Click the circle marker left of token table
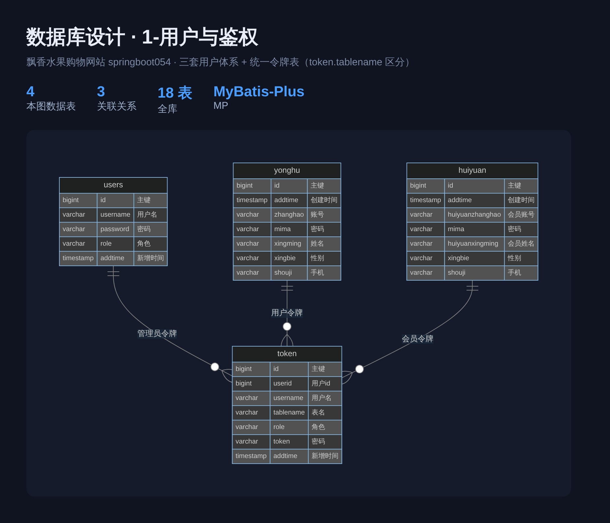This screenshot has width=610, height=523. (x=215, y=367)
